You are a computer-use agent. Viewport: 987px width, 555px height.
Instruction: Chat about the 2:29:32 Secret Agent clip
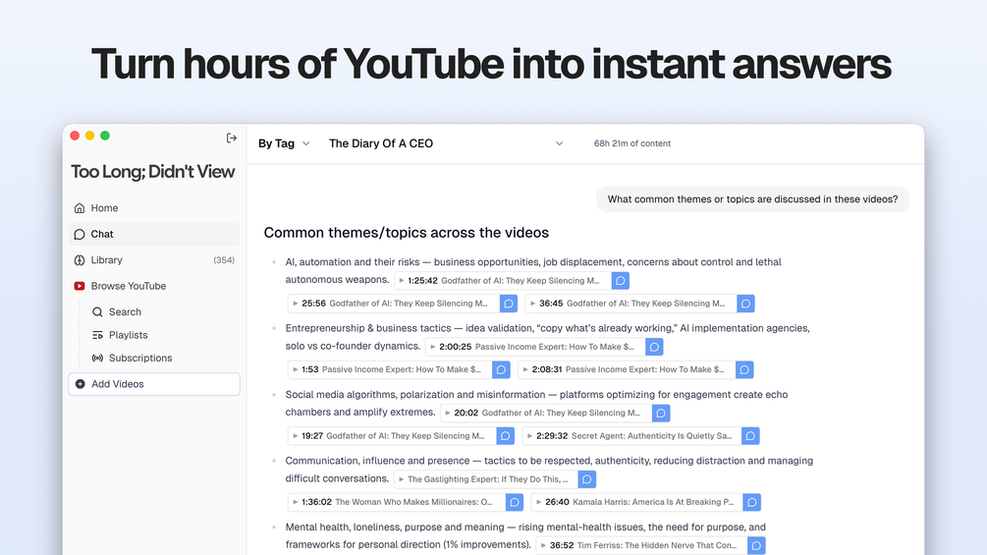coord(750,435)
